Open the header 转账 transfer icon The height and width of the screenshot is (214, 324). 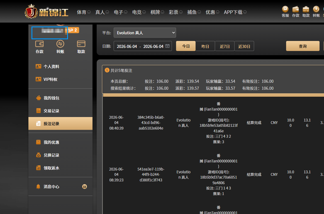coord(316,12)
